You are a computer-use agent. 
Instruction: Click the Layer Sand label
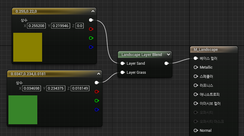click(136, 63)
